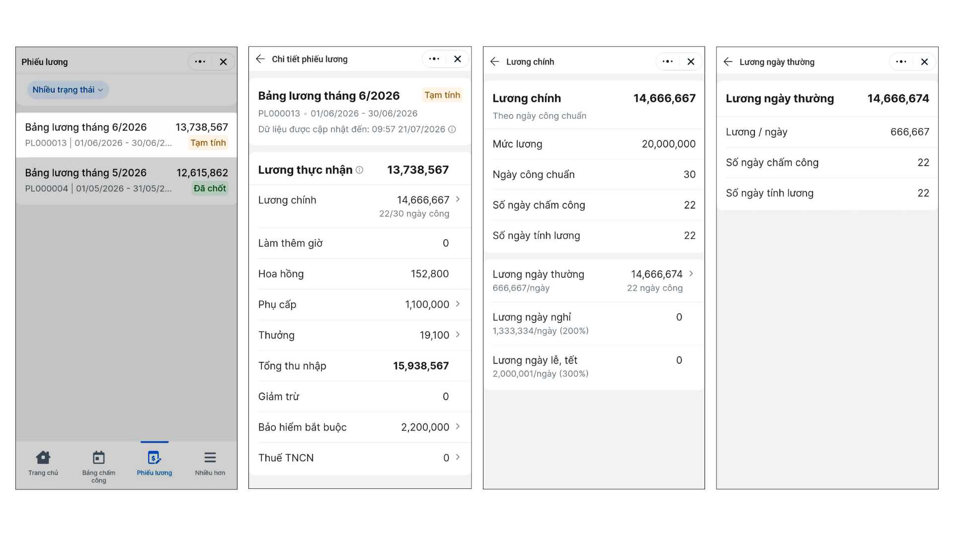Open three-dot menu in Lương chính header
954x536 pixels.
point(668,62)
